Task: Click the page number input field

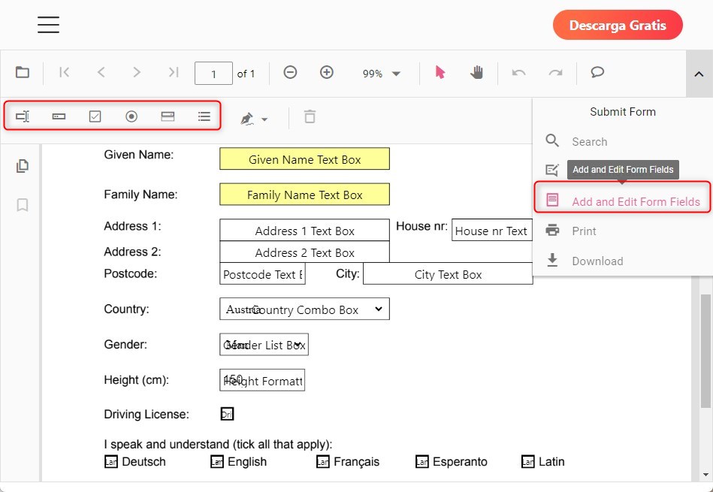Action: click(213, 73)
